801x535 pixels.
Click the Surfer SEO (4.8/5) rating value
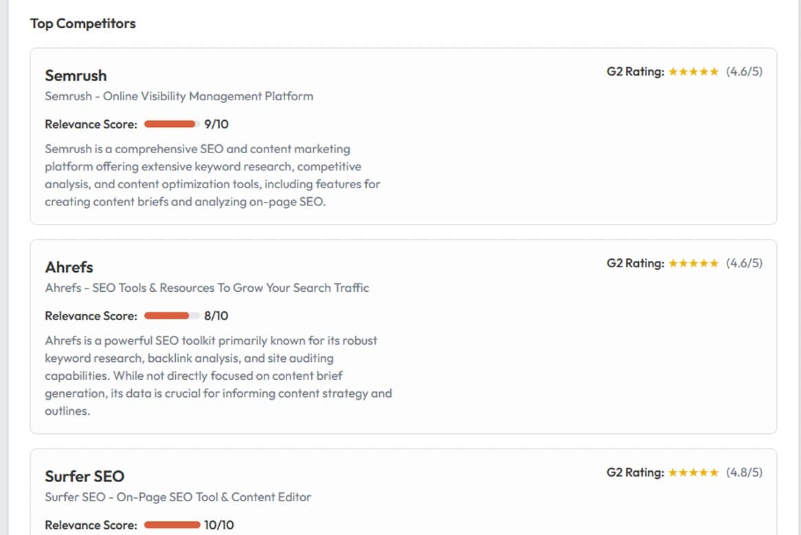(744, 473)
